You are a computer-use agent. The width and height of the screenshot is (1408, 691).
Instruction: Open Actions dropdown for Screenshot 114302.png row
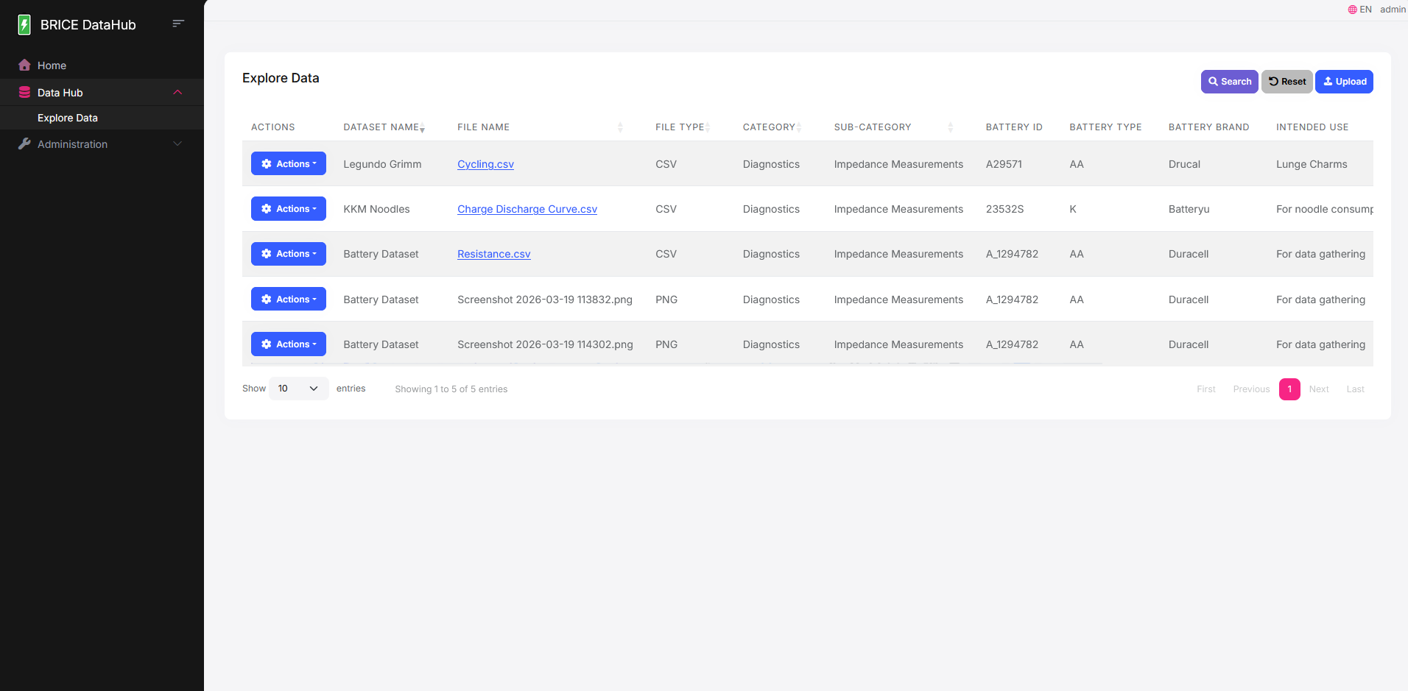[x=289, y=344]
